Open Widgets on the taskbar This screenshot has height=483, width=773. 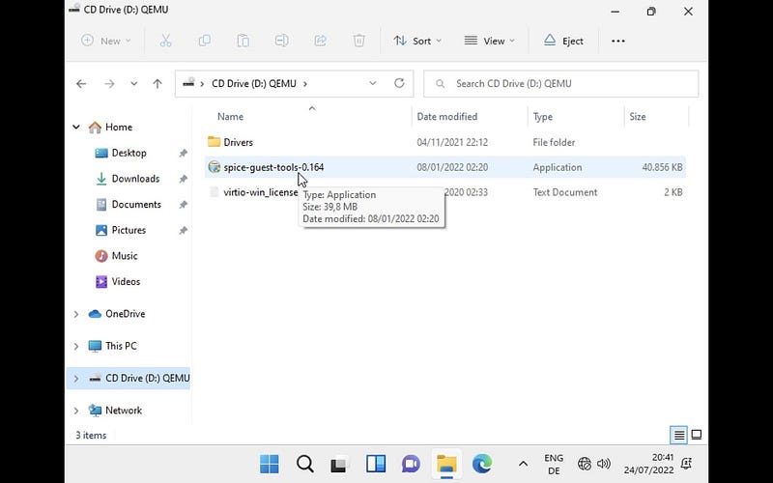[x=376, y=464]
